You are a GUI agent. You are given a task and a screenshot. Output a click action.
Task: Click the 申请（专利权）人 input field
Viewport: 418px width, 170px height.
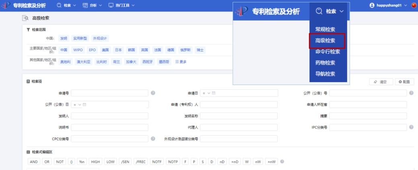coord(239,105)
